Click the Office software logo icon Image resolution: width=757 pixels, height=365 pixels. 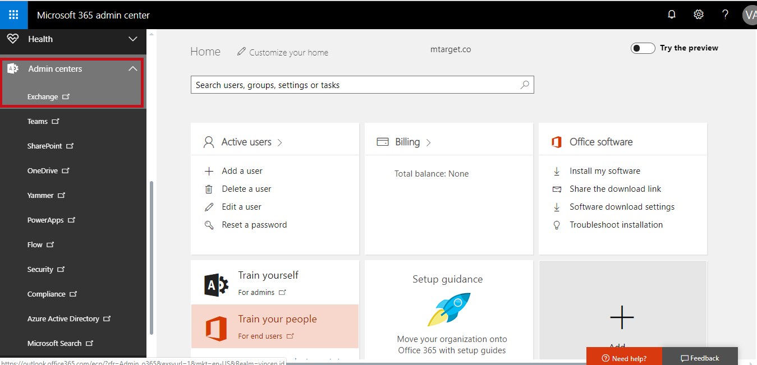pyautogui.click(x=557, y=142)
